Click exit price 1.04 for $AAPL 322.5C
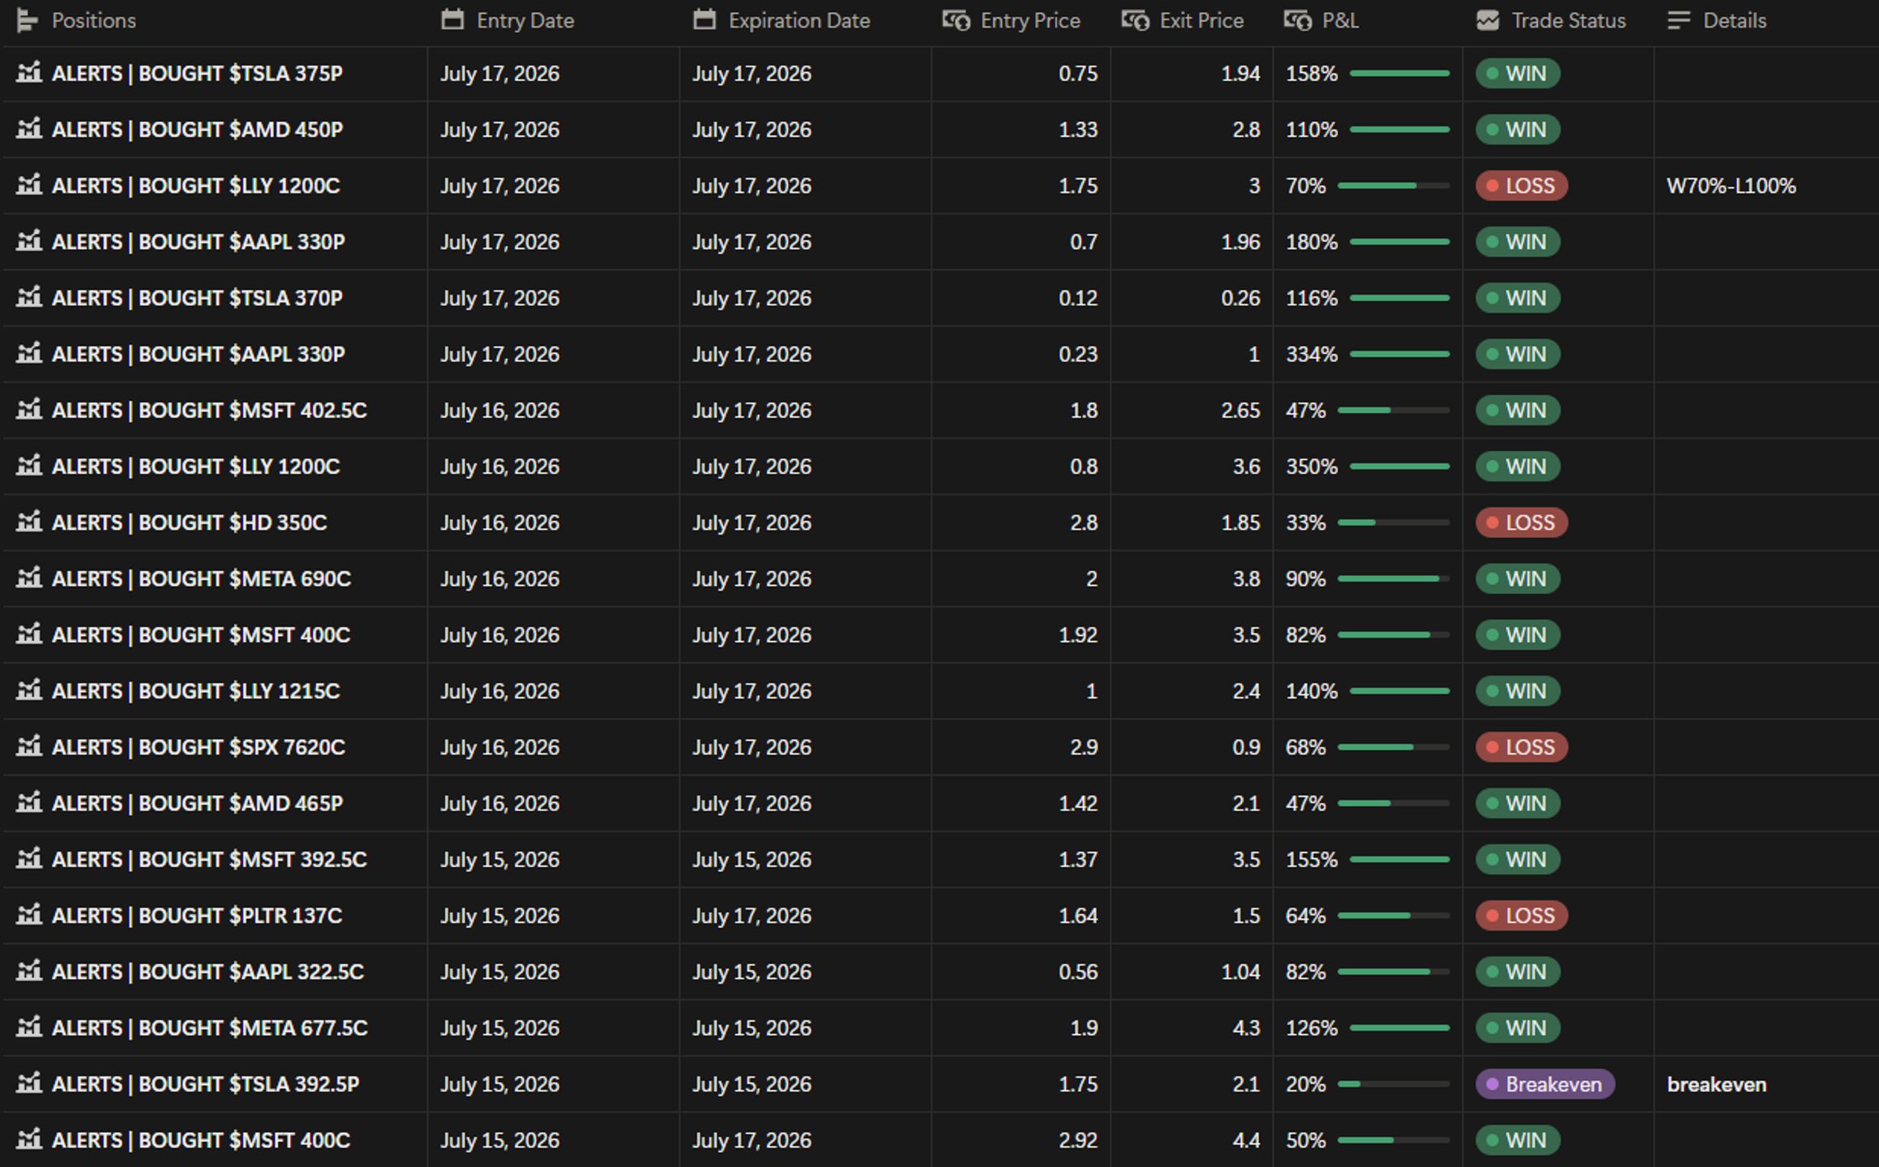The image size is (1879, 1167). 1240,972
